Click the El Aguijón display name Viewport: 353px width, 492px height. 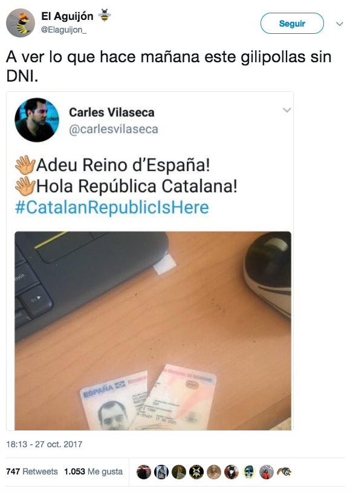click(x=67, y=16)
